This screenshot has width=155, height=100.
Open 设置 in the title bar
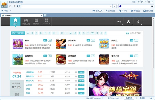pyautogui.click(x=134, y=2)
